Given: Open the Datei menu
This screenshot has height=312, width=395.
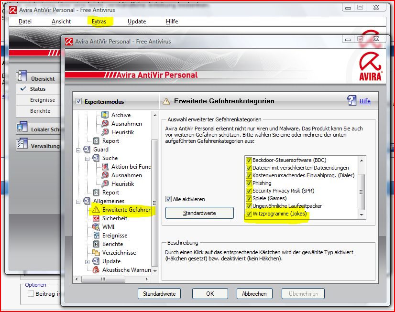Looking at the screenshot, I should (25, 22).
